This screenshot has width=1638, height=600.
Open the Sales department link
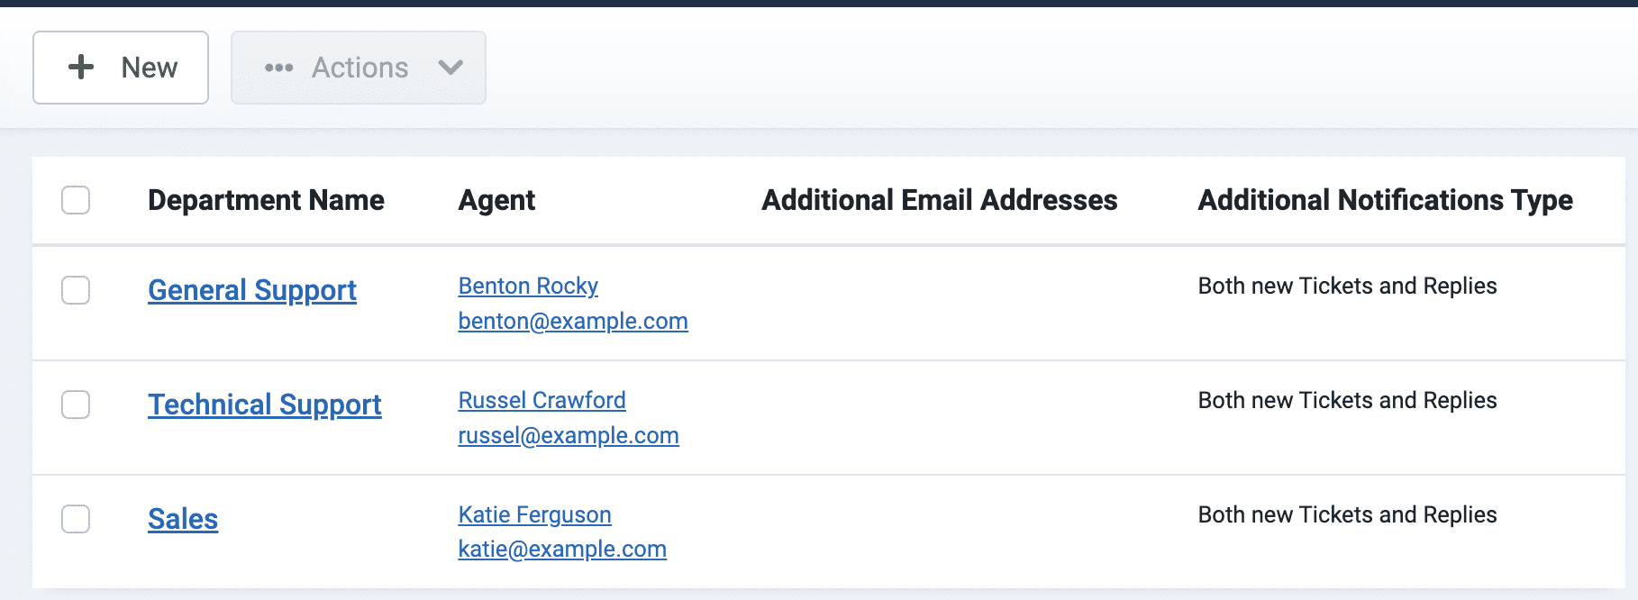point(183,519)
